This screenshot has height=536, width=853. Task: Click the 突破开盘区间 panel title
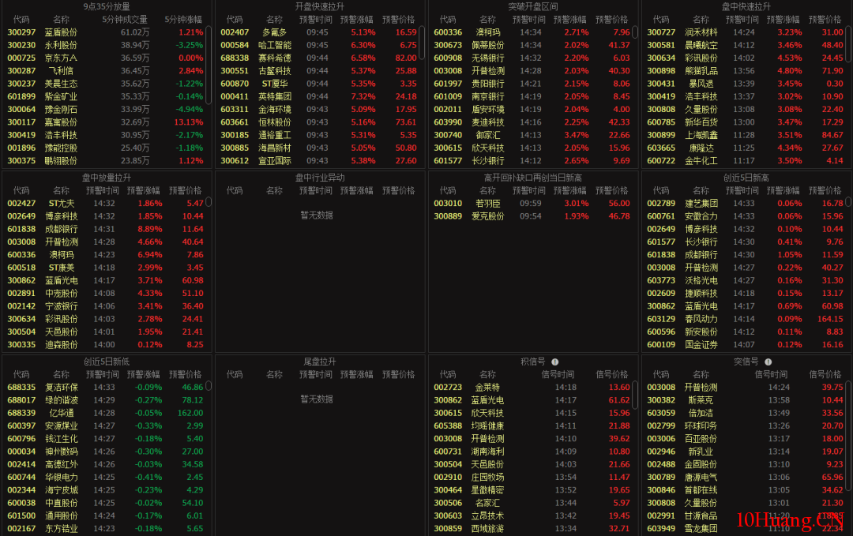[x=532, y=6]
